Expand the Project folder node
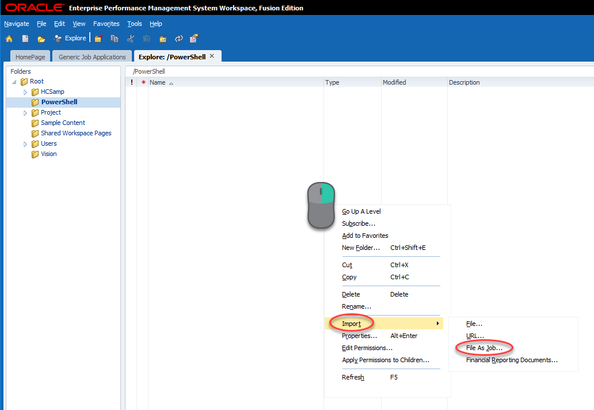This screenshot has width=594, height=410. click(x=25, y=113)
